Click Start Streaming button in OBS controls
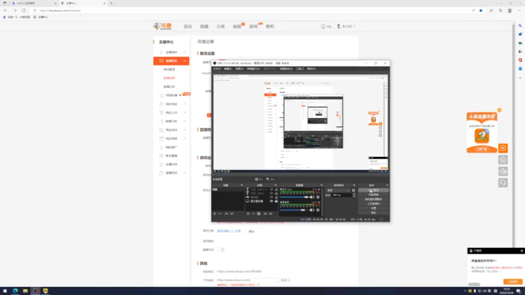The height and width of the screenshot is (295, 525). (373, 190)
